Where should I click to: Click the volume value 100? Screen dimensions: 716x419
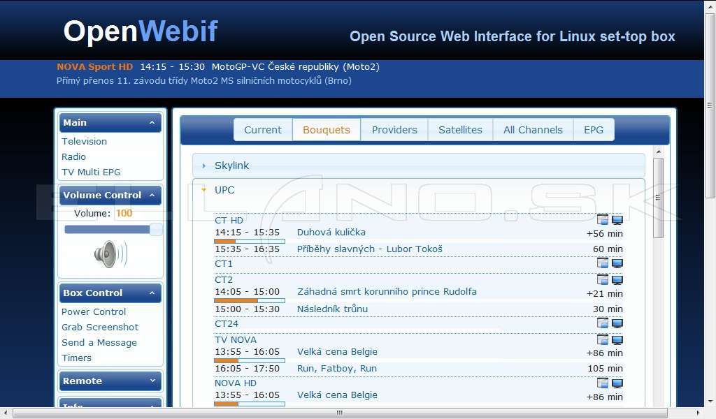pyautogui.click(x=124, y=214)
